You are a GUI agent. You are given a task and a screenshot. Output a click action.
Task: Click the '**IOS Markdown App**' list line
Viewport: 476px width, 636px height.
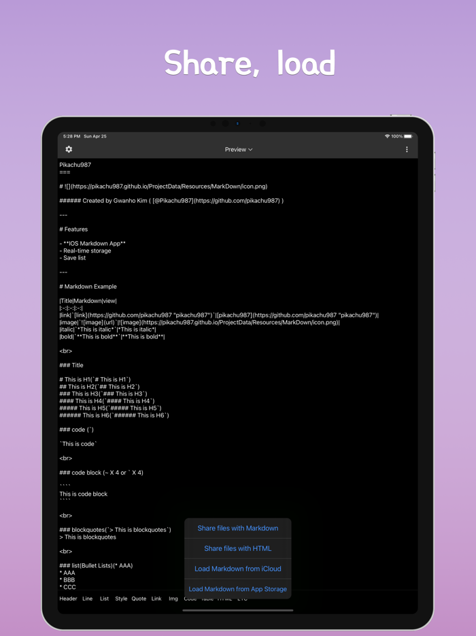click(x=92, y=243)
